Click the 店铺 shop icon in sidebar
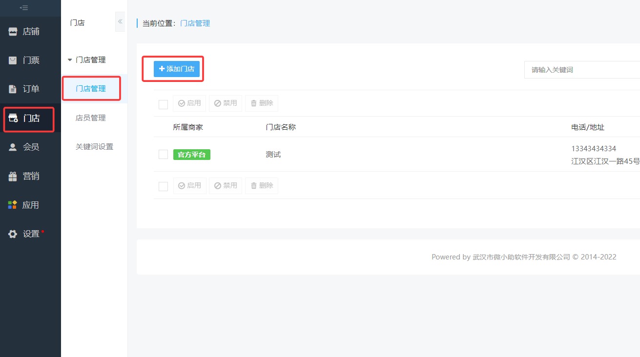The width and height of the screenshot is (640, 357). (x=13, y=32)
